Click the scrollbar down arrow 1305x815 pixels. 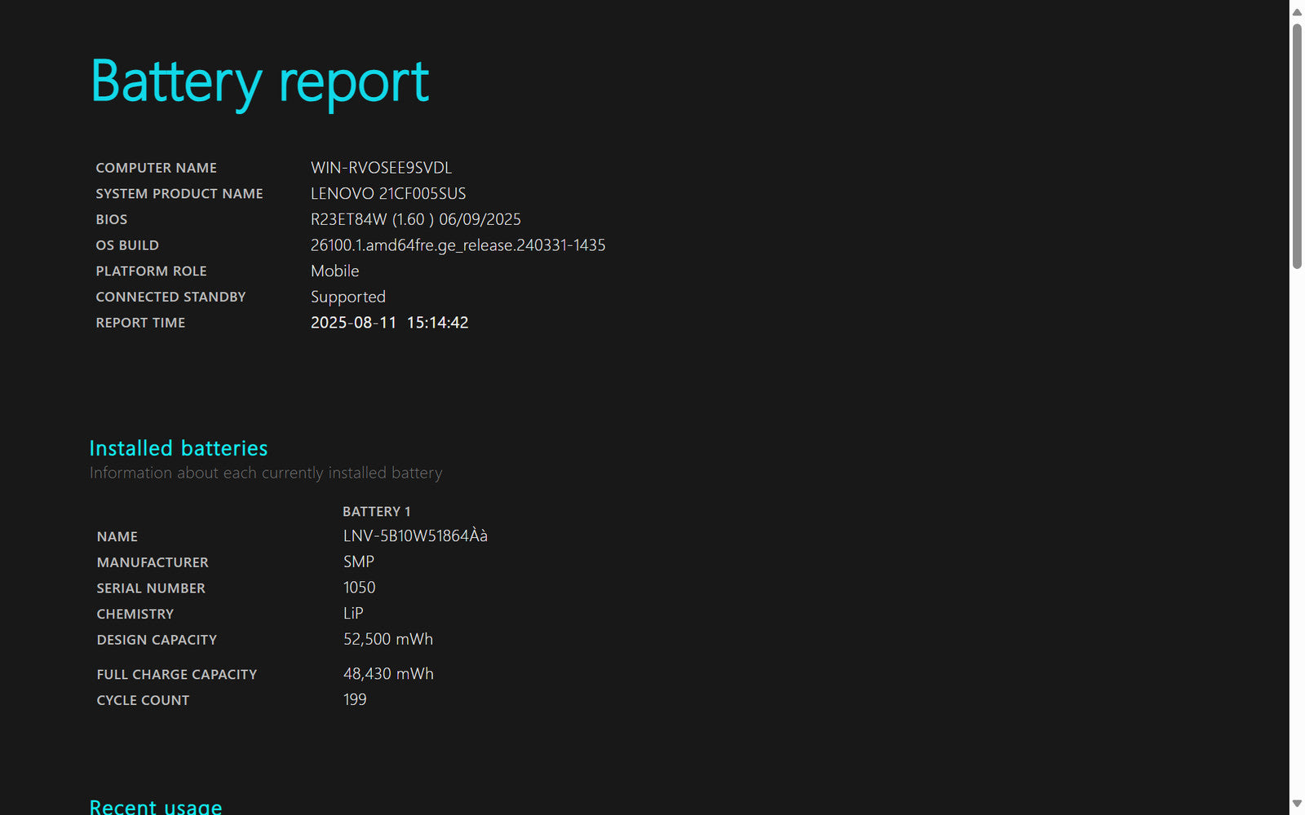click(1297, 804)
